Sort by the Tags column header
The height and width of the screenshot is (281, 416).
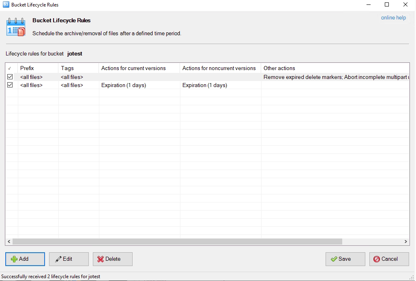pos(78,68)
